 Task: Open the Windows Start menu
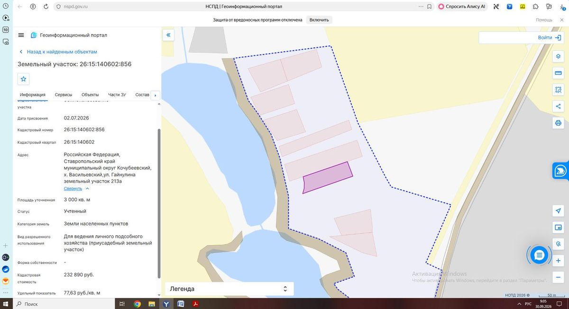[6, 304]
